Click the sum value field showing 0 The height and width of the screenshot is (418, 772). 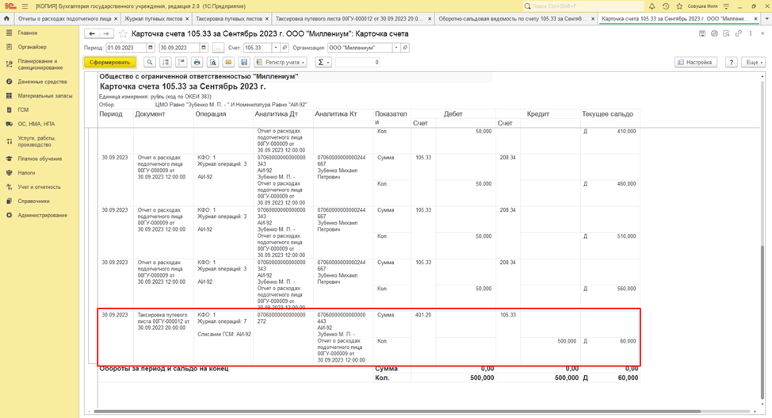[x=358, y=63]
